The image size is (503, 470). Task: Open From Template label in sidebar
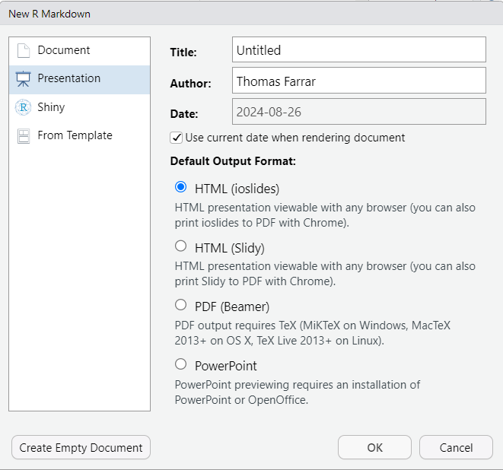click(75, 135)
